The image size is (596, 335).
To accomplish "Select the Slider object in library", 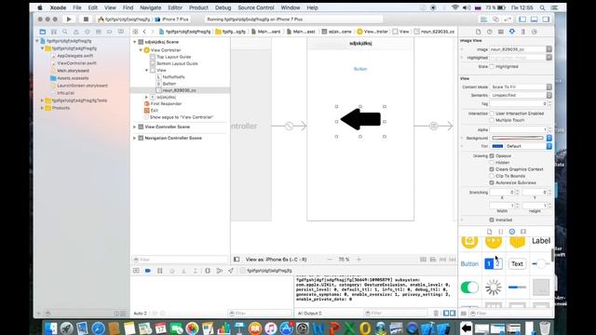I will coord(540,263).
